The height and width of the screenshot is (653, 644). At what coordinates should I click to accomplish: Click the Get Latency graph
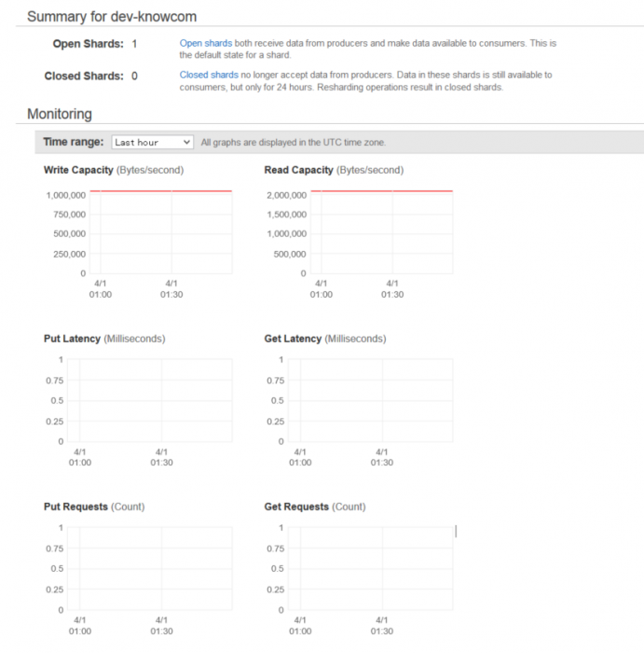(370, 400)
